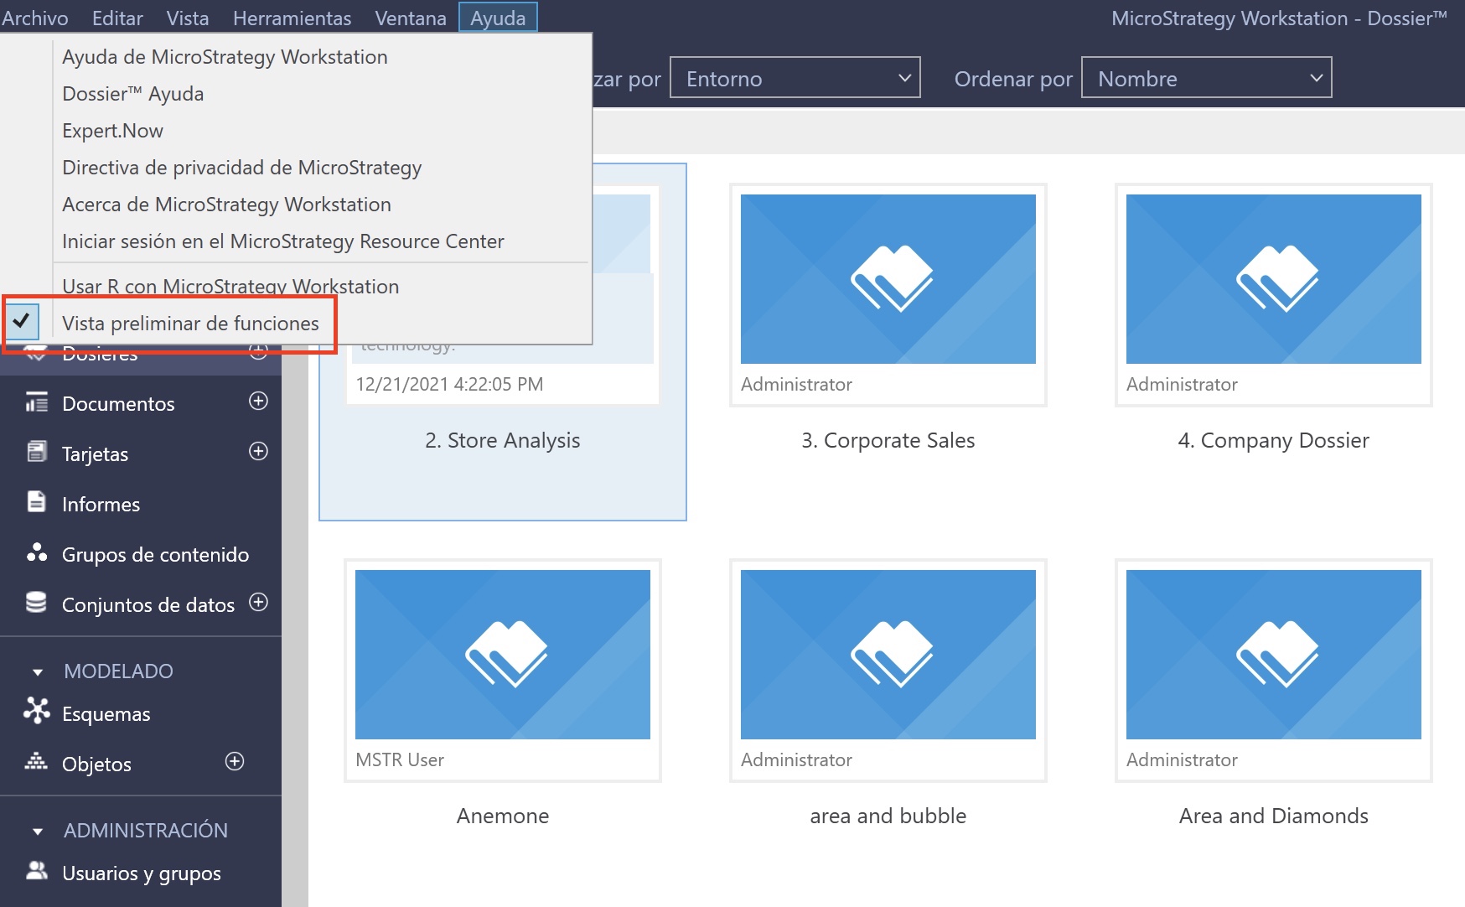Open Usuarios y grupos section

click(x=141, y=873)
